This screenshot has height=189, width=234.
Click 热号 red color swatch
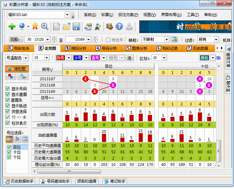pyautogui.click(x=61, y=58)
